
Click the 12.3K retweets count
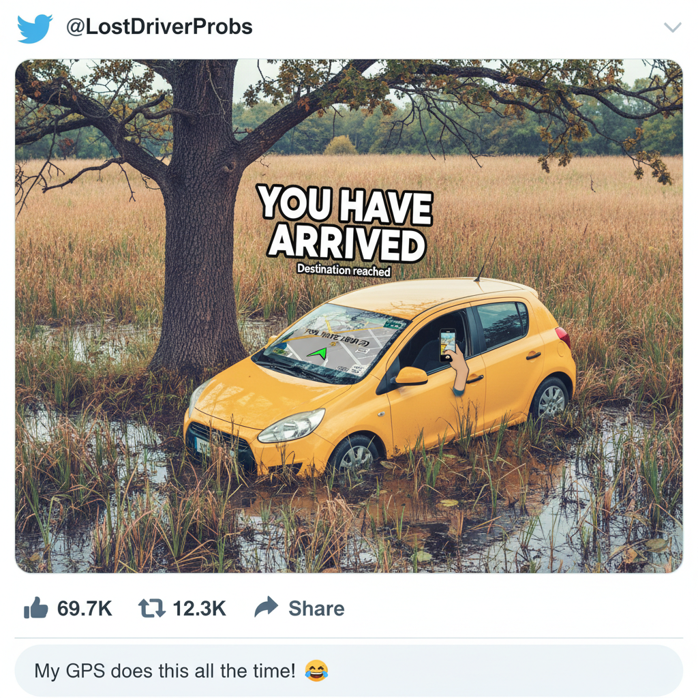click(199, 609)
